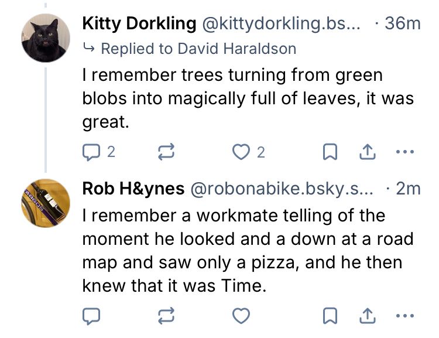
Task: Open Kitty Dorkling's black cat avatar
Action: [46, 37]
